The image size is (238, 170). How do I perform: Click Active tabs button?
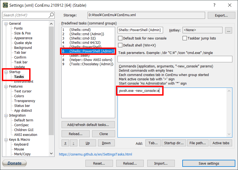pos(221,143)
